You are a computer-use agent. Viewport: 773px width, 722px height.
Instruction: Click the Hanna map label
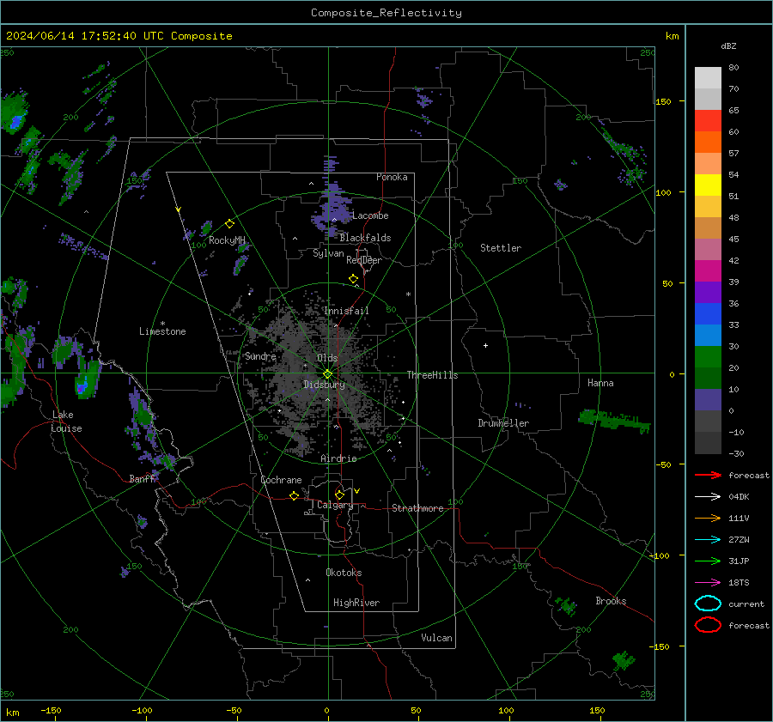[x=600, y=383]
